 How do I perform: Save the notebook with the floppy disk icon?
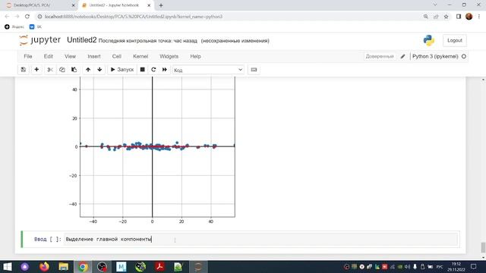(24, 70)
